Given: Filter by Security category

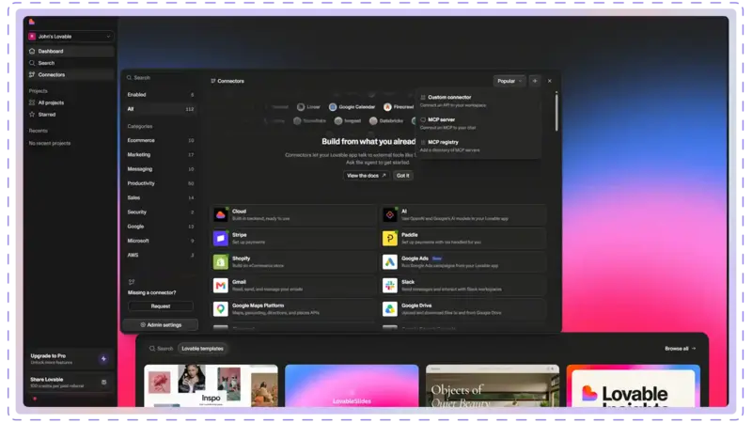Looking at the screenshot, I should tap(160, 212).
